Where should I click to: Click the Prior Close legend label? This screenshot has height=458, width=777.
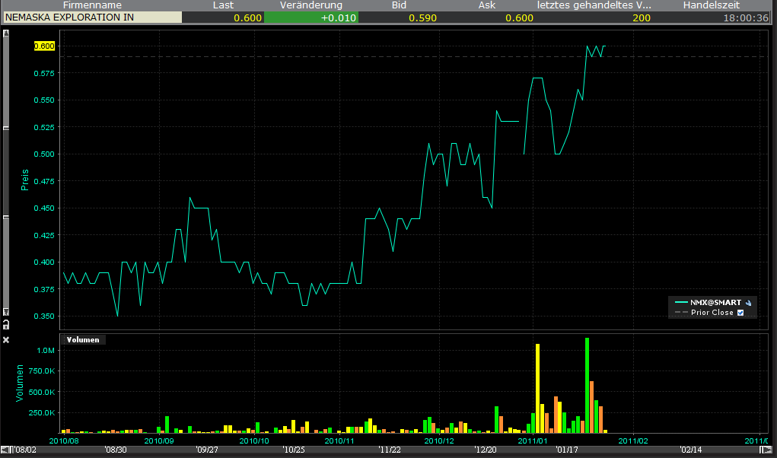click(712, 313)
